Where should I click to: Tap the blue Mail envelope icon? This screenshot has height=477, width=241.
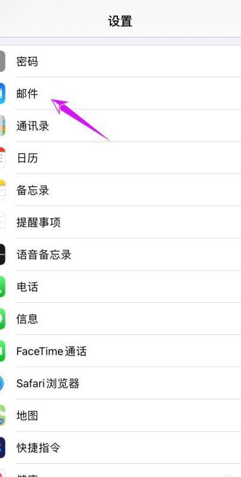[2, 93]
